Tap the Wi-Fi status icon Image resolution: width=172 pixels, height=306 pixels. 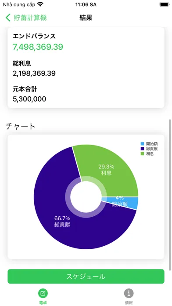(x=40, y=4)
